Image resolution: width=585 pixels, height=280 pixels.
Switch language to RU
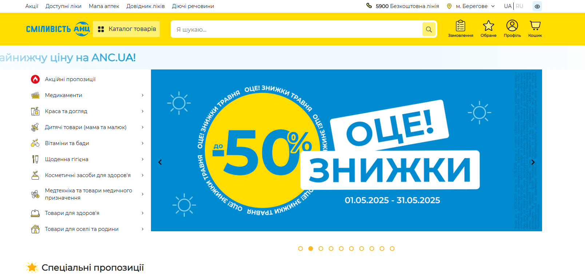520,6
